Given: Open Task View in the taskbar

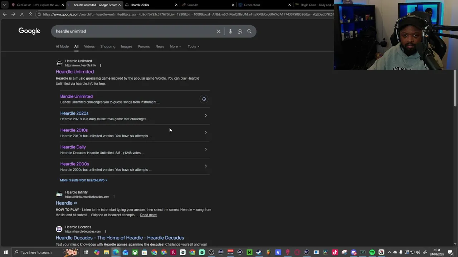Looking at the screenshot, I should (86, 252).
